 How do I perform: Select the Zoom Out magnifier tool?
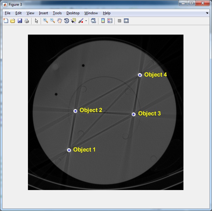pyautogui.click(x=53, y=21)
